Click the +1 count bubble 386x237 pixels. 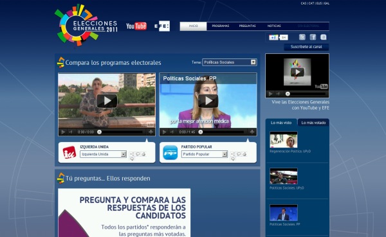click(x=284, y=37)
